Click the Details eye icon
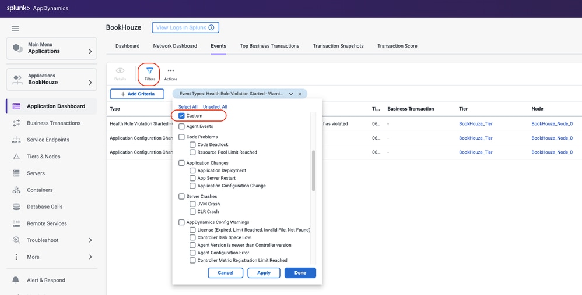This screenshot has height=295, width=582. pyautogui.click(x=120, y=71)
